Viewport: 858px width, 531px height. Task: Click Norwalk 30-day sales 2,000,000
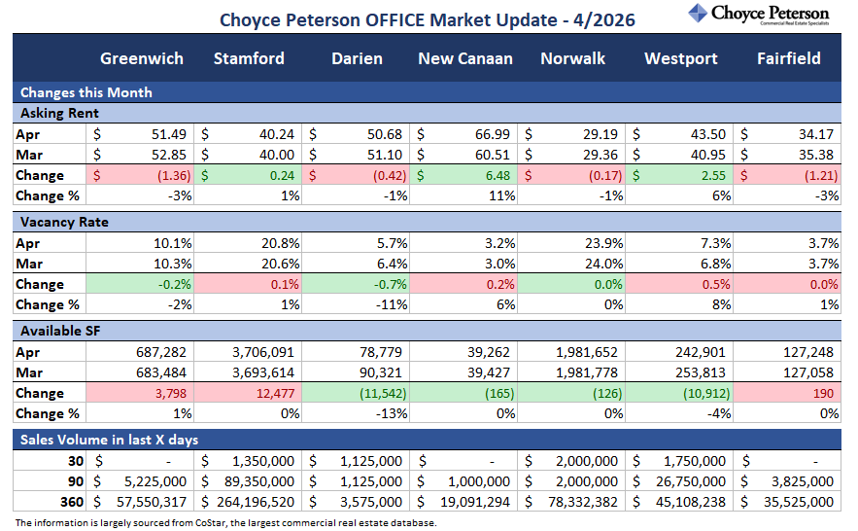tap(587, 461)
